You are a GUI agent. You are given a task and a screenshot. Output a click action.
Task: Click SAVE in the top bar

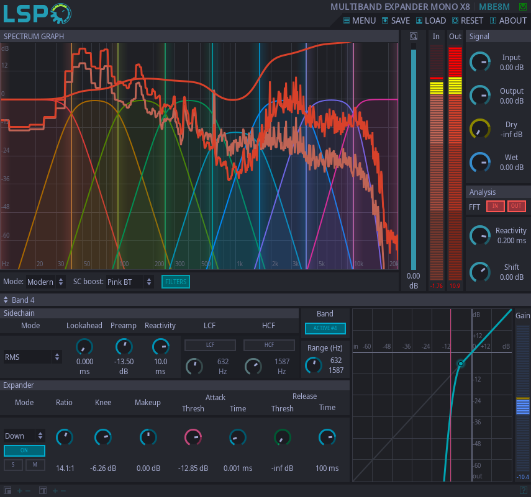point(396,20)
